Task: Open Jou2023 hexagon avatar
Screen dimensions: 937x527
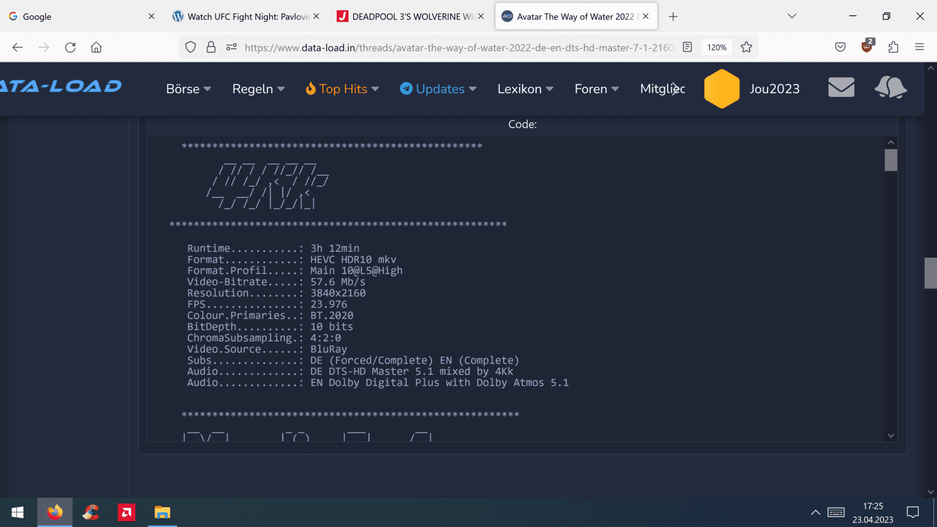Action: point(721,89)
